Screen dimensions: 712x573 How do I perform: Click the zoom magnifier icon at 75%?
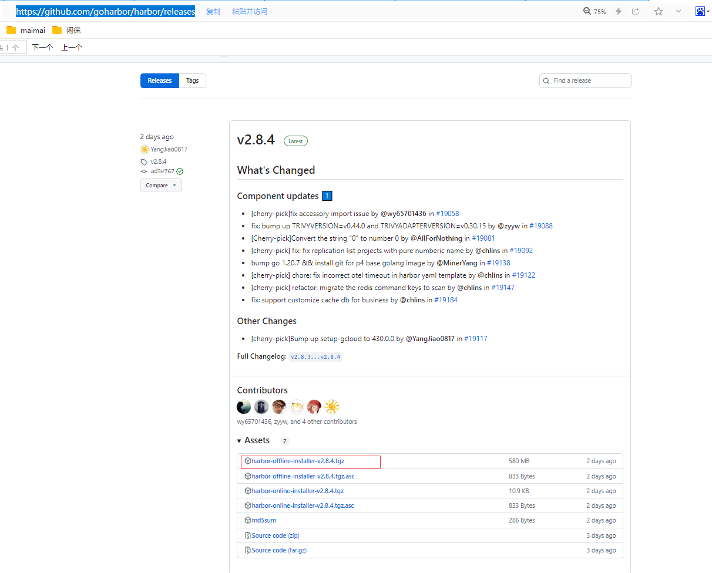click(587, 11)
